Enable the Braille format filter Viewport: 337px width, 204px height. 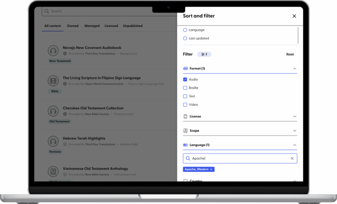point(185,88)
